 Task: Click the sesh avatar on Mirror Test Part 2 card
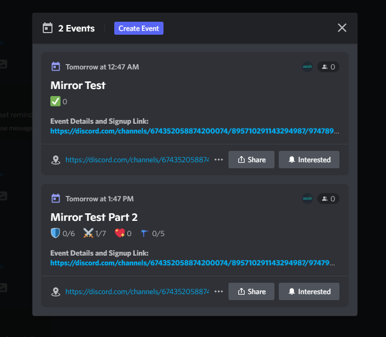(x=308, y=199)
